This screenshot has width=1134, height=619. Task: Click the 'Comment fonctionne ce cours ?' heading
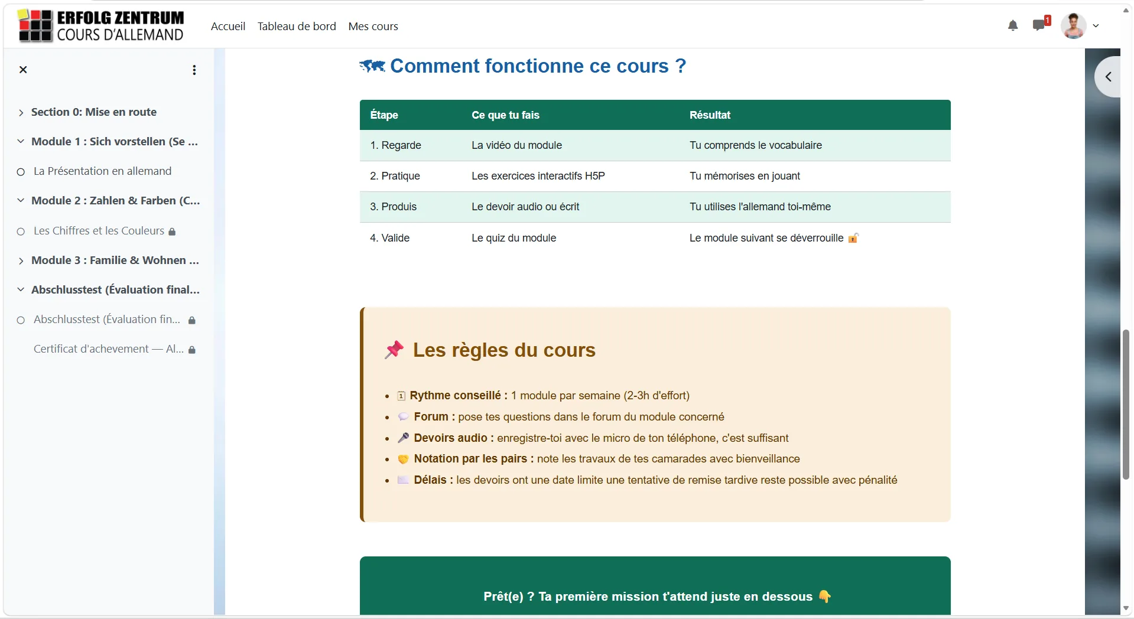coord(538,66)
